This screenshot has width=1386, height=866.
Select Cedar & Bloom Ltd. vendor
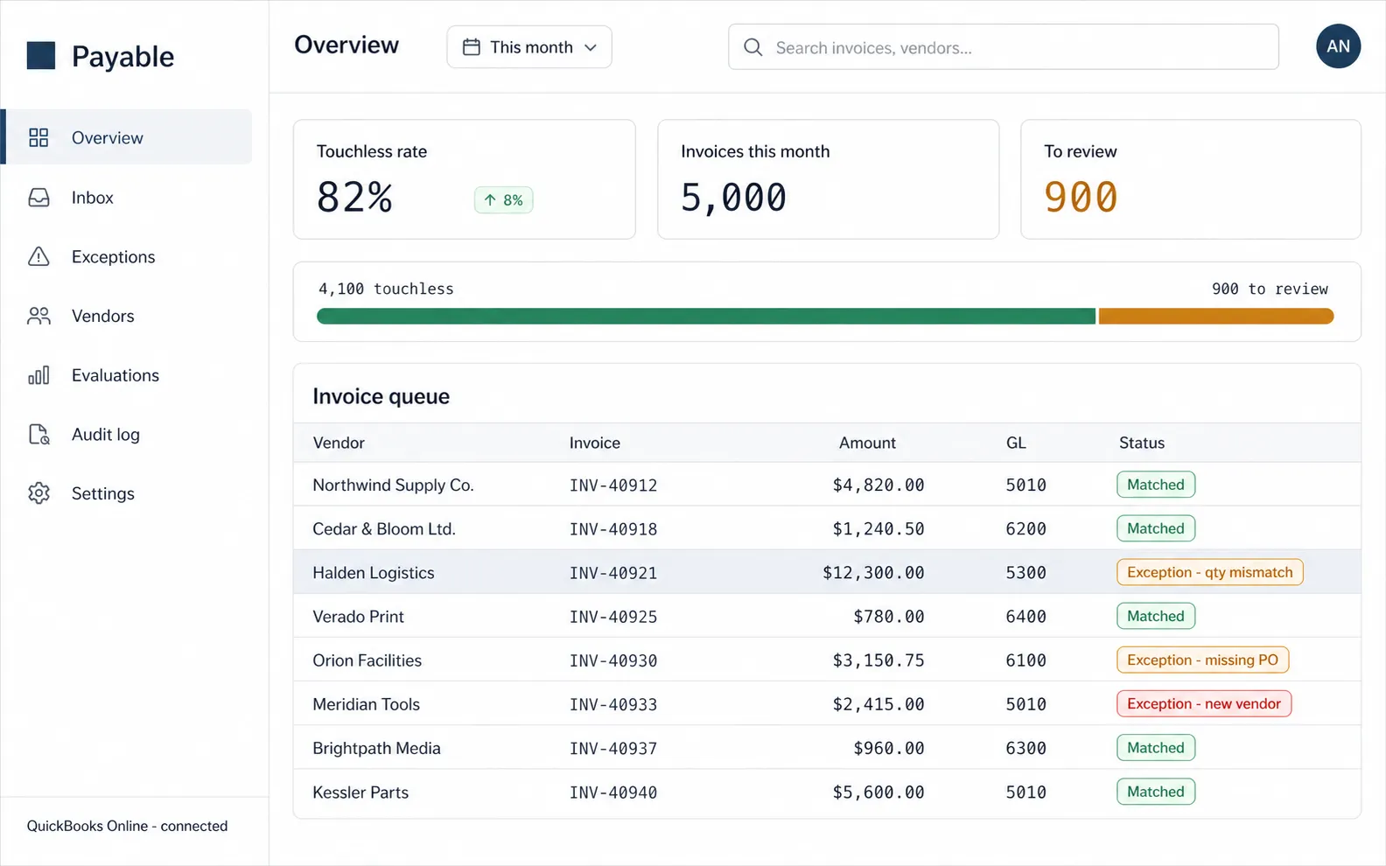(x=384, y=528)
